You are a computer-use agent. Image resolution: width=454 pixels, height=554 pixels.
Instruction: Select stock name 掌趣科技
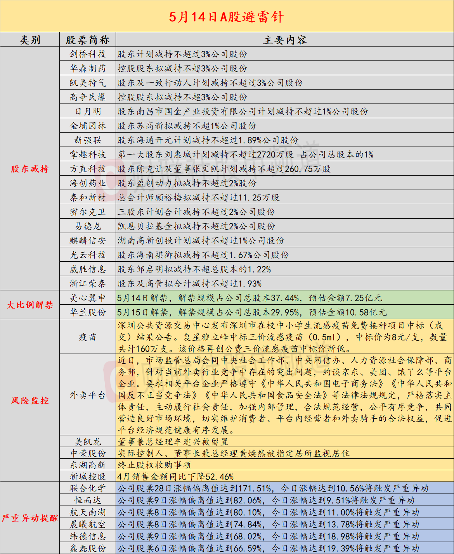(88, 154)
